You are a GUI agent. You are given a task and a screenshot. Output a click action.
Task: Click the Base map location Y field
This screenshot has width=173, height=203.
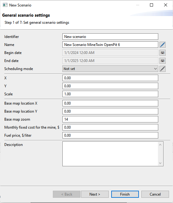(x=110, y=111)
